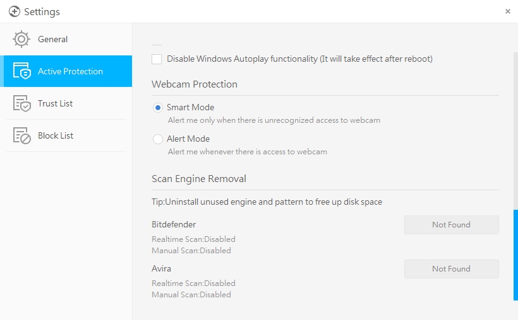The image size is (518, 320).
Task: Click the scrollbar track above the thumb
Action: point(515,126)
